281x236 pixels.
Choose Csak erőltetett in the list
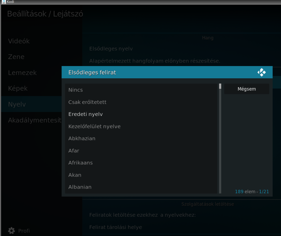(141, 102)
